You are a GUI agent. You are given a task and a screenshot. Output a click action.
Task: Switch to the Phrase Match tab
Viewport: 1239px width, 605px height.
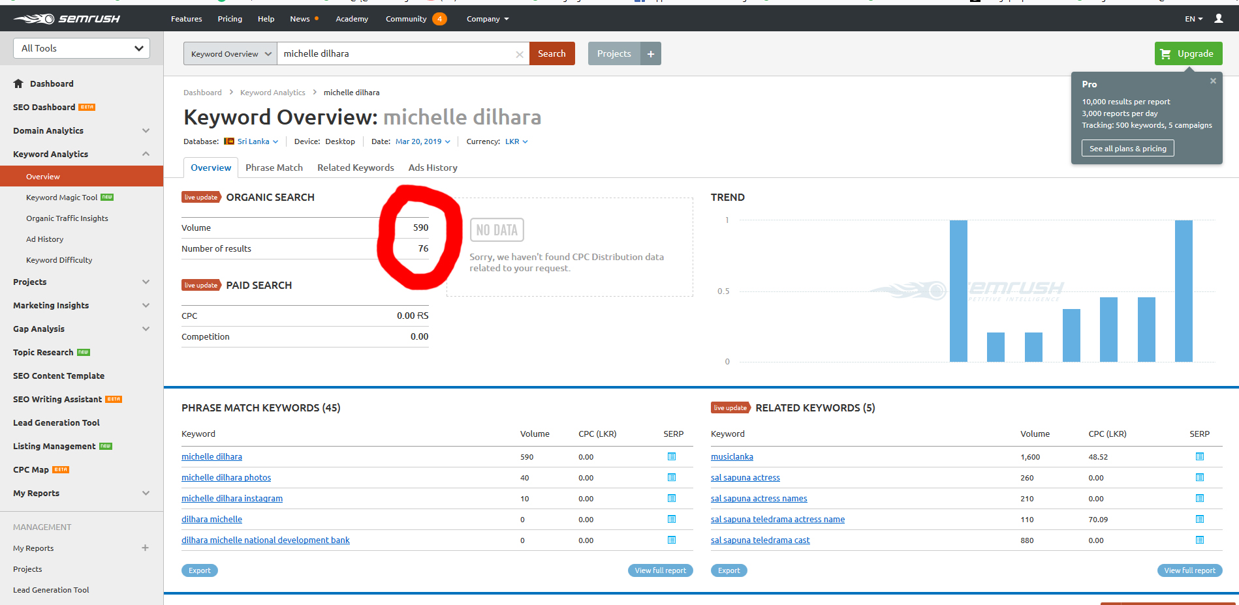pyautogui.click(x=274, y=168)
